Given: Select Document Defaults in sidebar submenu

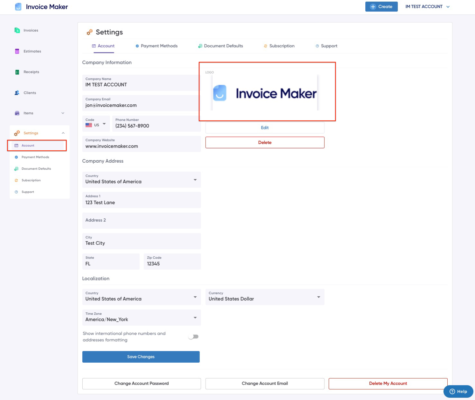Looking at the screenshot, I should click(36, 169).
